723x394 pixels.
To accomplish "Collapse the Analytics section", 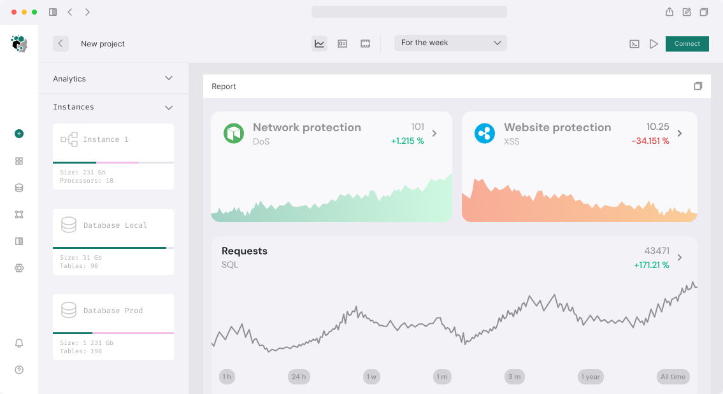I will [169, 78].
